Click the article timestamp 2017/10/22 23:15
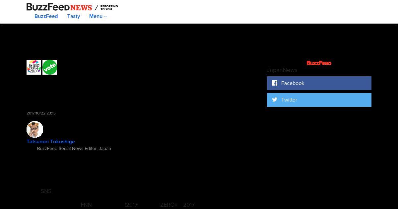Screen dimensions: 398x209 (x=41, y=113)
